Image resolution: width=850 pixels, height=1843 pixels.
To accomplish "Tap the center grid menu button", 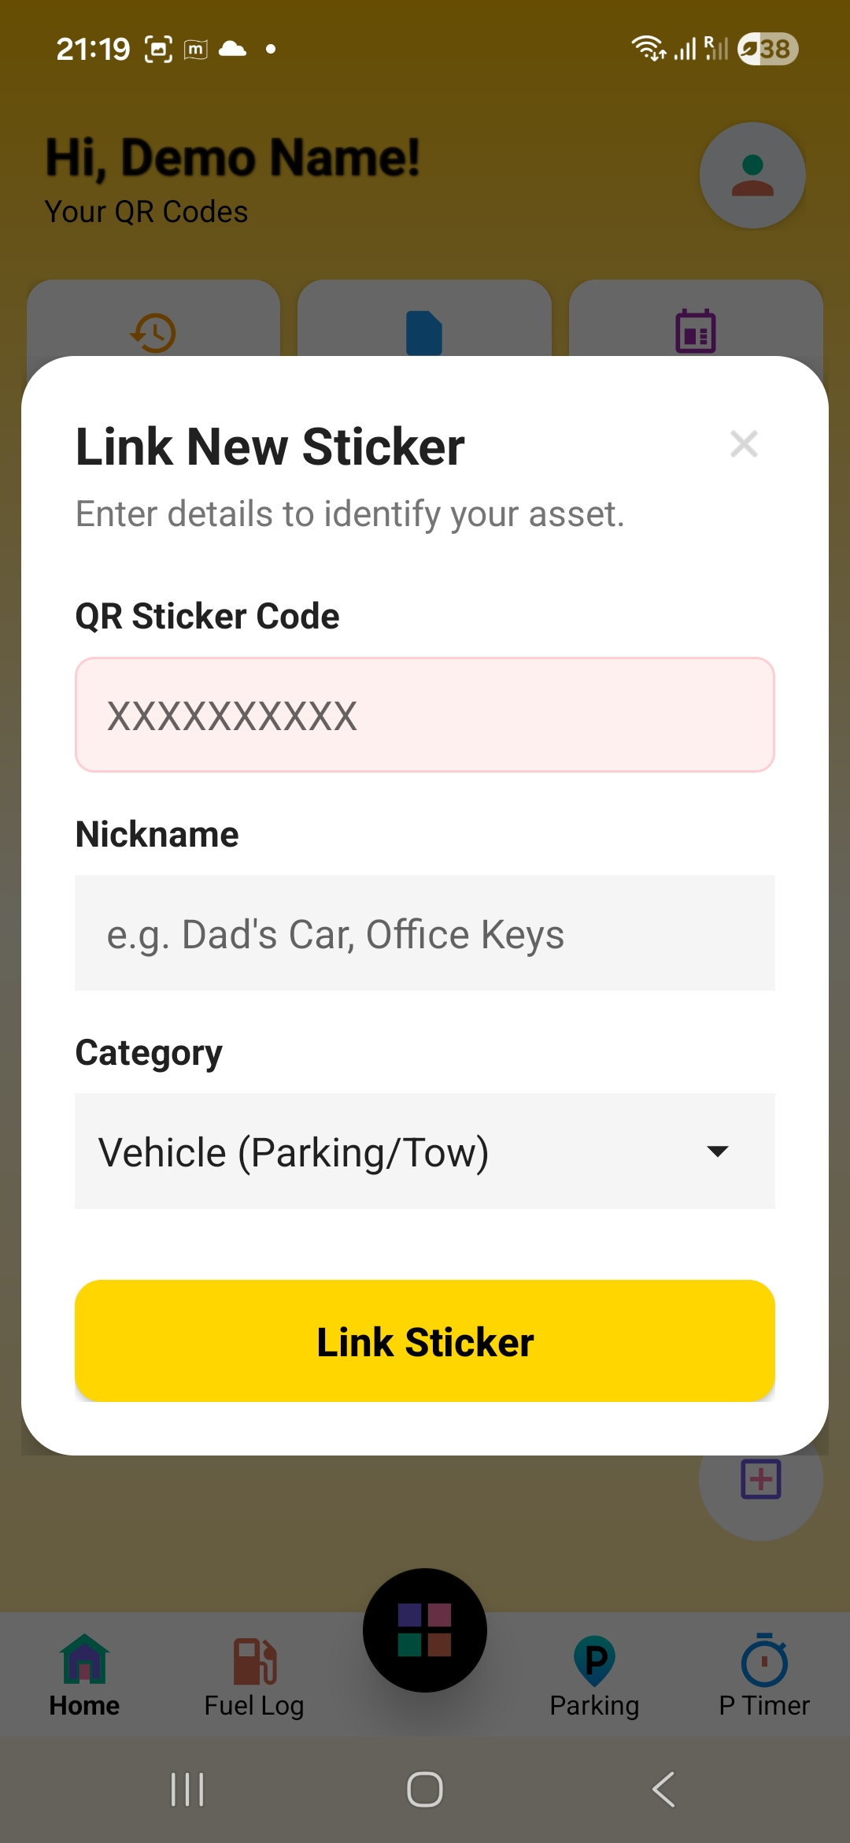I will 425,1630.
